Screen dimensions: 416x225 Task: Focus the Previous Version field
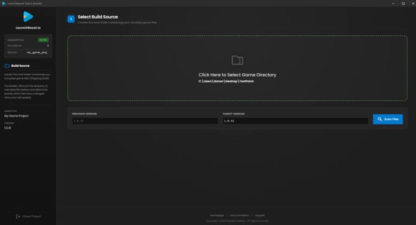click(x=145, y=121)
